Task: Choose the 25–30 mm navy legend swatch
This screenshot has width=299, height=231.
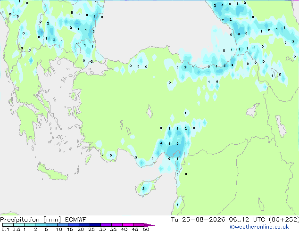Action: point(95,225)
